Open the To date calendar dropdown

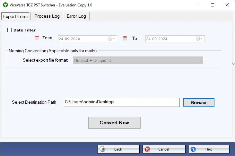[x=199, y=39]
